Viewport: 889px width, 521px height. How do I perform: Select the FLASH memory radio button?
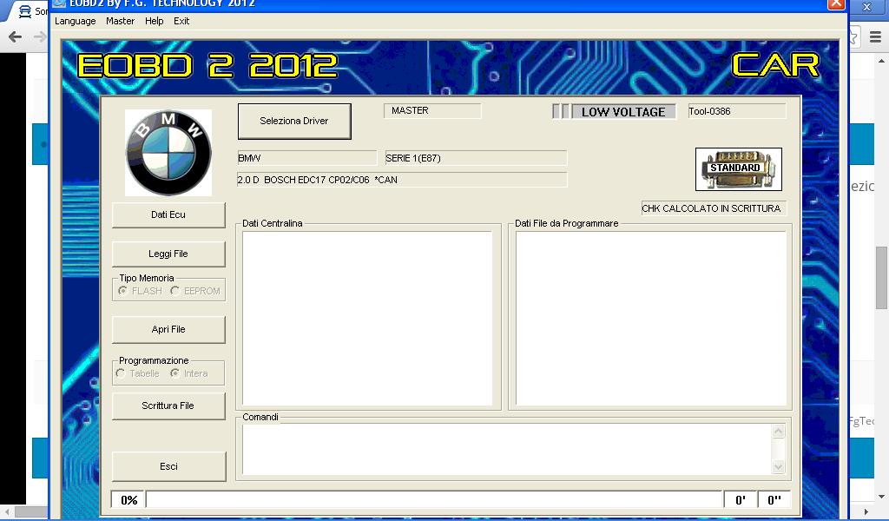click(x=122, y=290)
